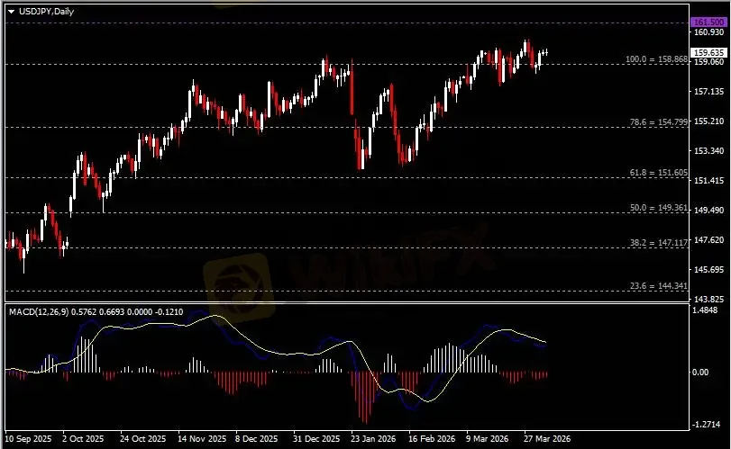
Task: Click the 160.930 price scale value
Action: point(708,32)
